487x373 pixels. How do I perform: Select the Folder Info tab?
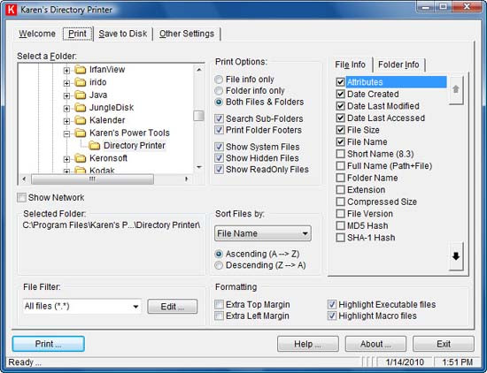click(398, 65)
